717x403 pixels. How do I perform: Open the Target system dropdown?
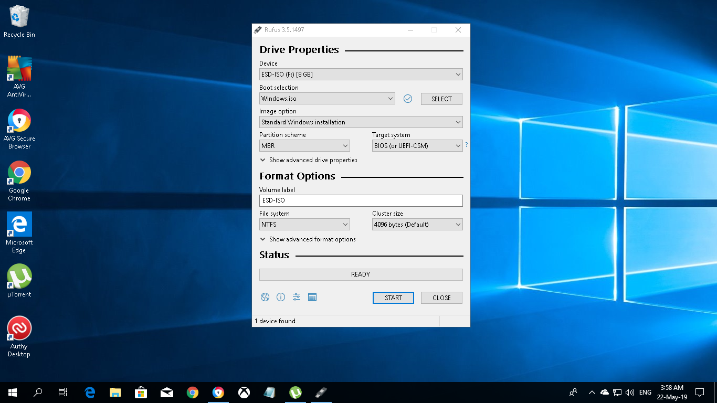(x=417, y=145)
